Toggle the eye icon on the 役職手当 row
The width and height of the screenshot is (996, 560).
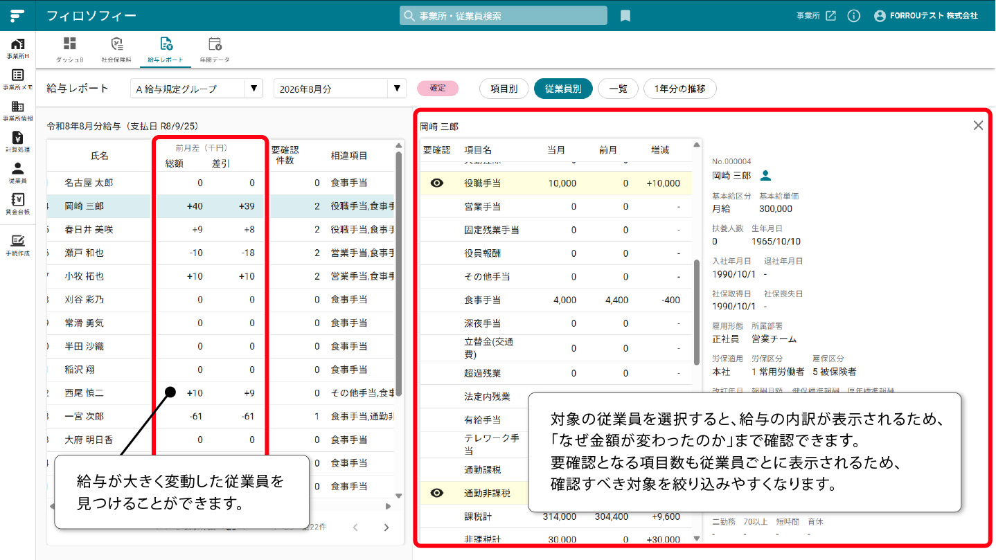(x=437, y=183)
